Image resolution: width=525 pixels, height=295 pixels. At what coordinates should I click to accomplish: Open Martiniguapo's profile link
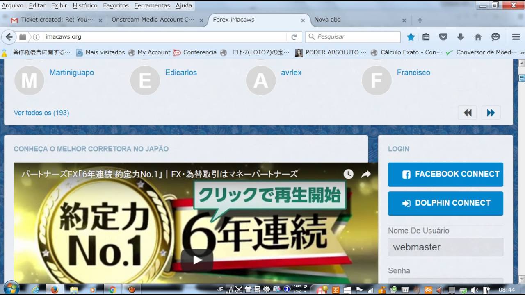click(72, 73)
